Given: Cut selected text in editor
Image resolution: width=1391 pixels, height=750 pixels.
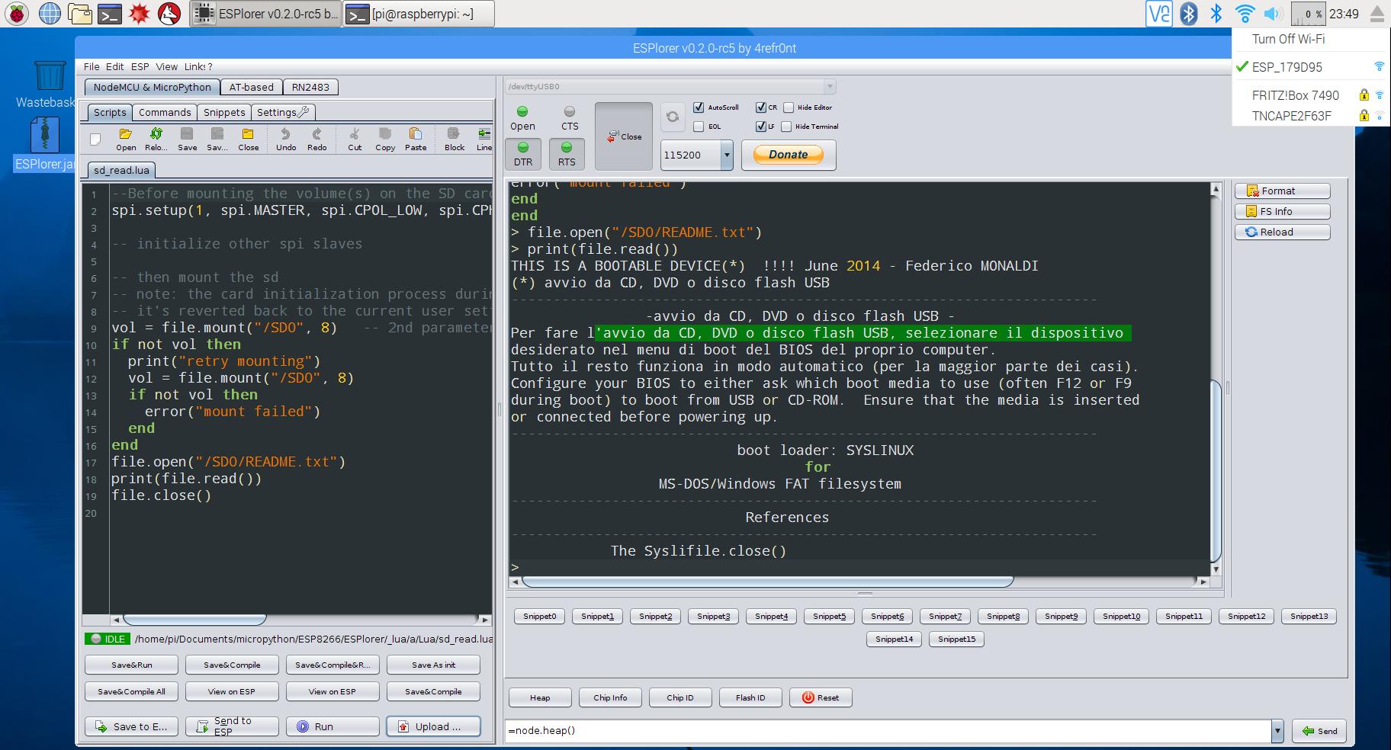Looking at the screenshot, I should pos(355,139).
